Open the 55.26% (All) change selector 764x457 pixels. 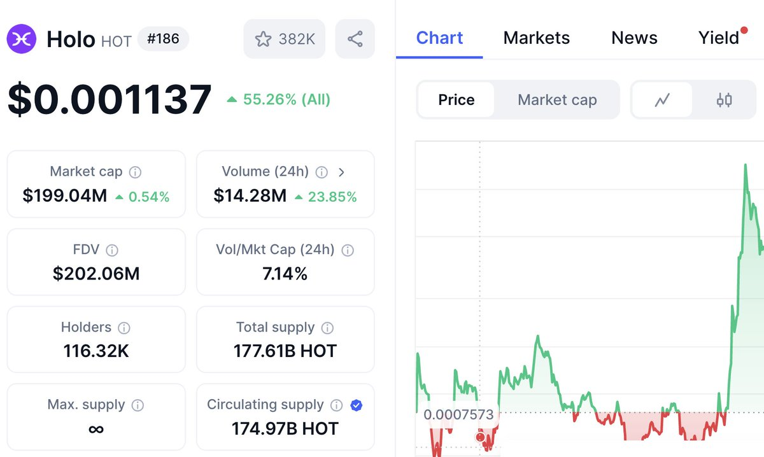(279, 99)
